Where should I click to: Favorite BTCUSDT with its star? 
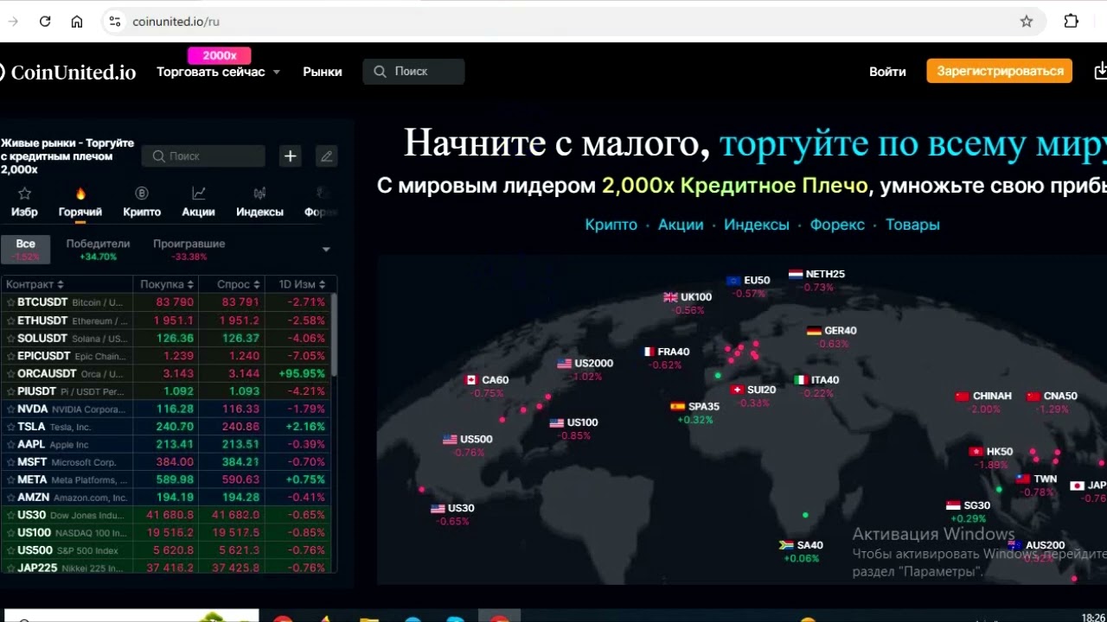tap(10, 302)
